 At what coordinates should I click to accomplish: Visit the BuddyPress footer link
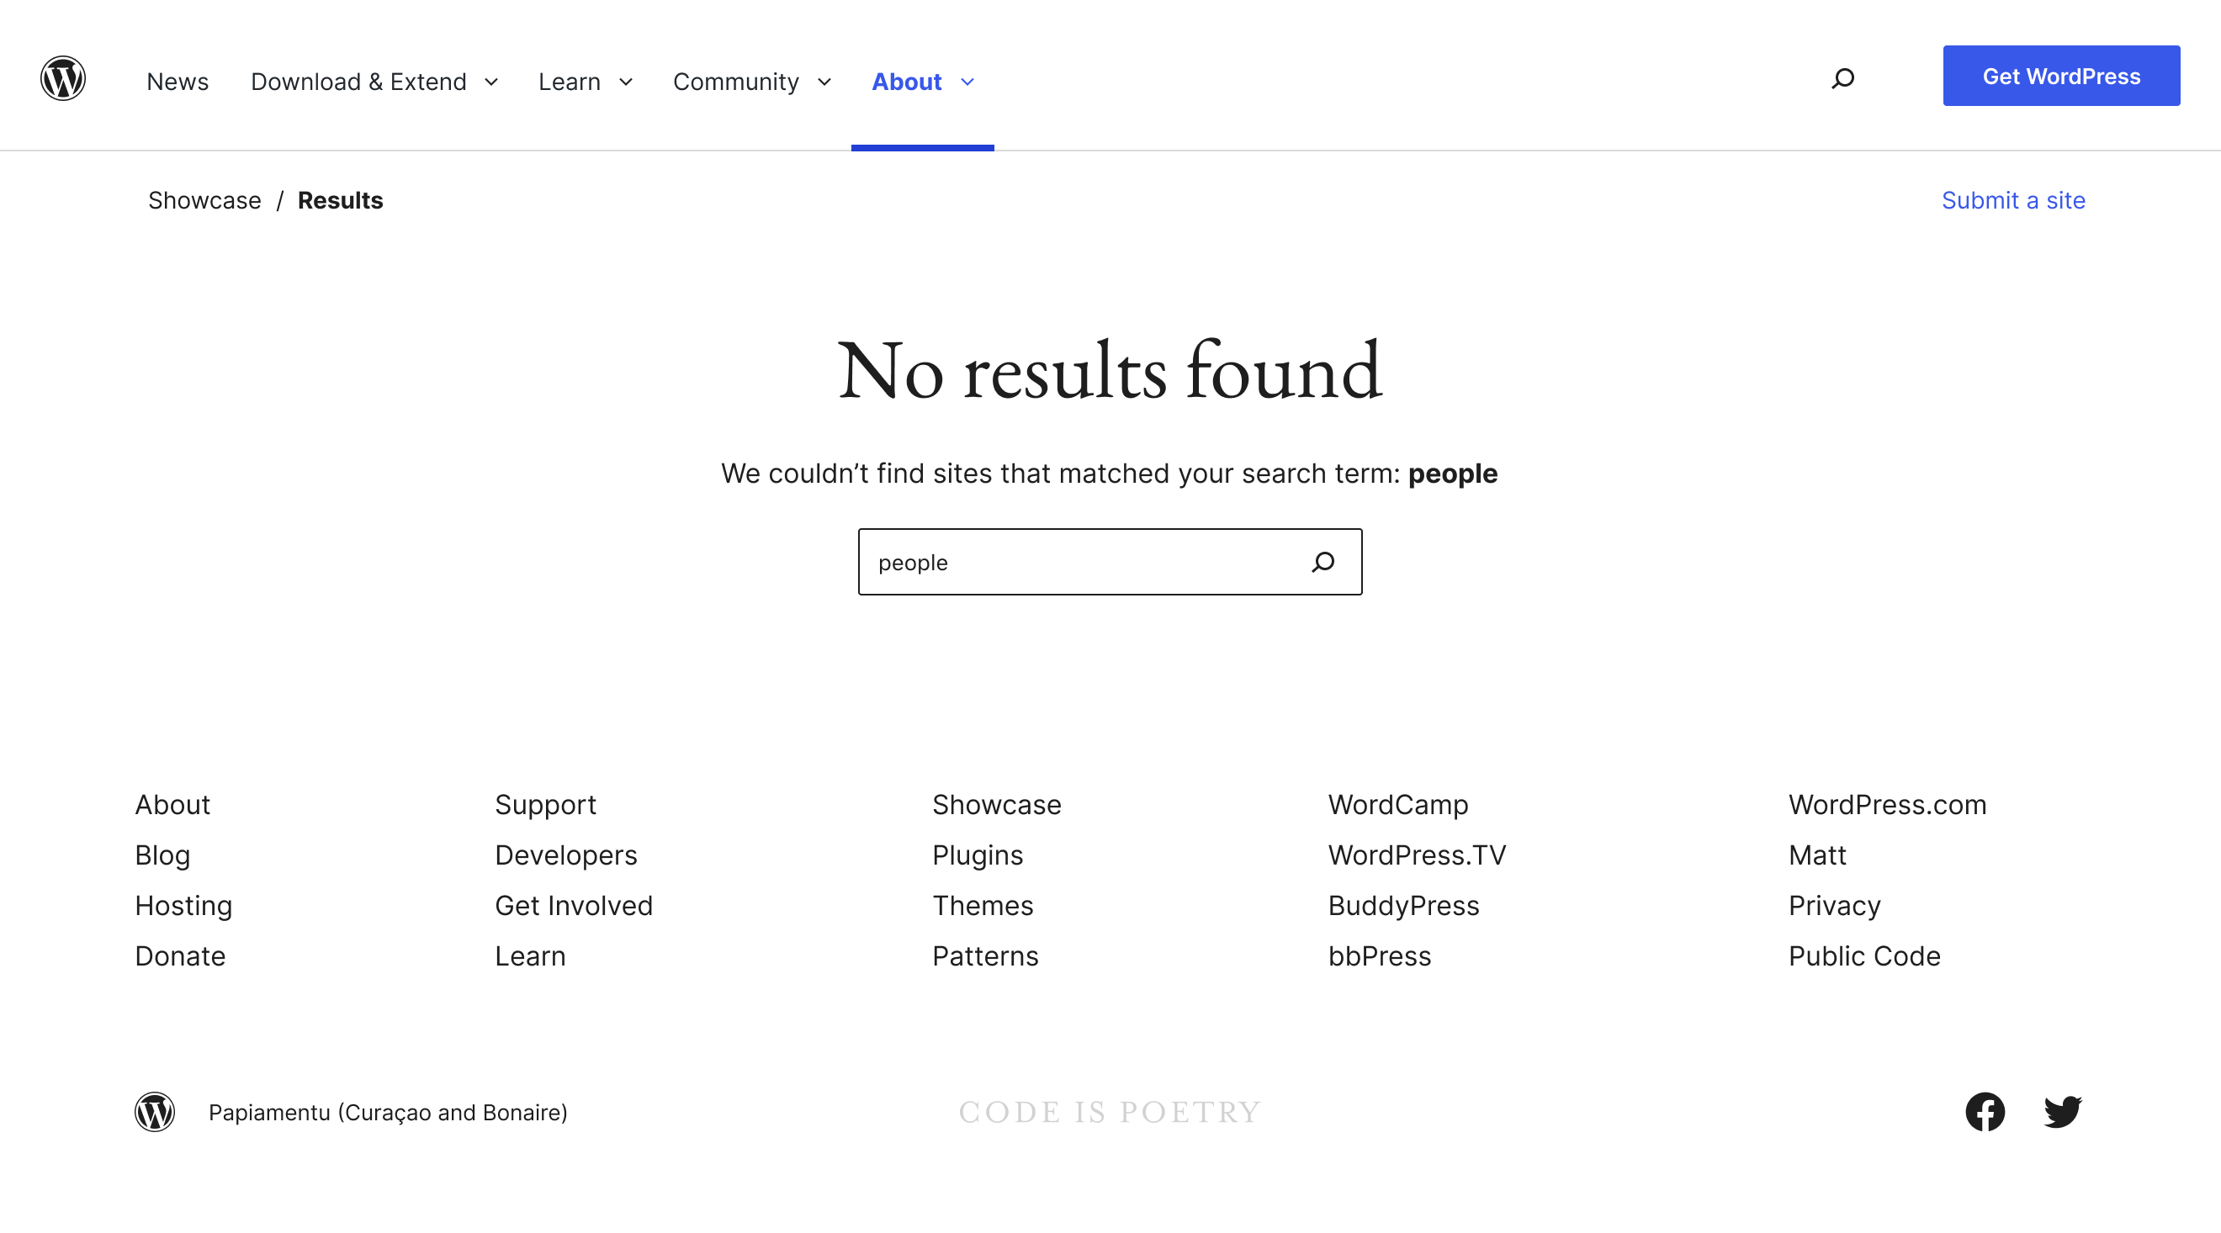point(1402,905)
